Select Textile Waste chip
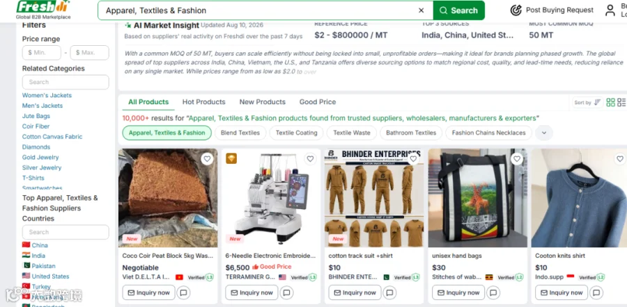Screen dimensions: 627x307 click(x=352, y=133)
